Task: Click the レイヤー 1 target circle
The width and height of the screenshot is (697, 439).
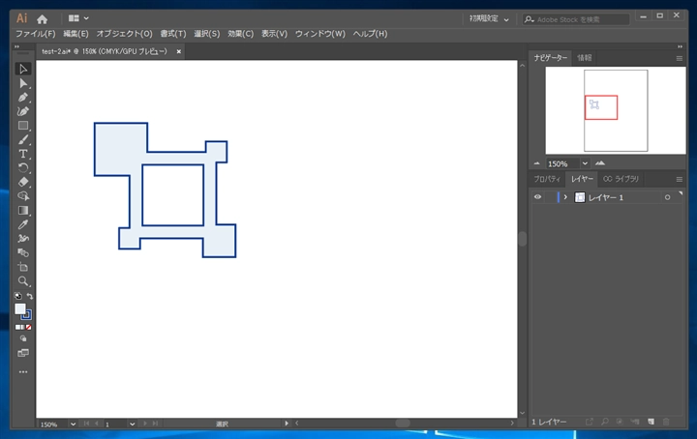Action: 667,197
